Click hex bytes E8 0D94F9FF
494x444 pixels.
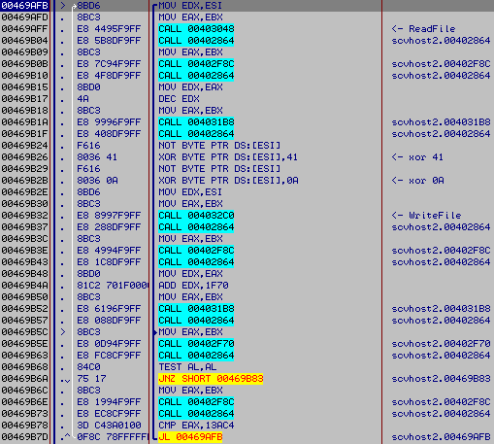(109, 344)
